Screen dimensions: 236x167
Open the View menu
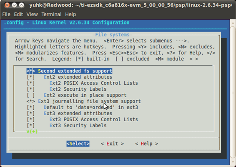(32, 15)
